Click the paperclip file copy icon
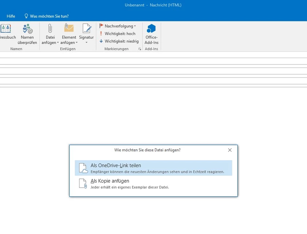This screenshot has width=307, height=234. tap(83, 183)
